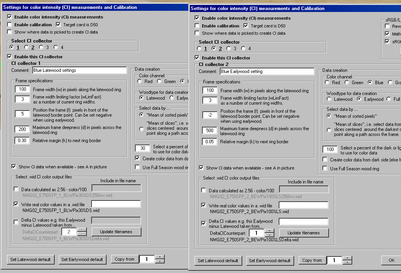The height and width of the screenshot is (273, 401).
Task: Select Mean of slices option in left window
Action: click(141, 129)
